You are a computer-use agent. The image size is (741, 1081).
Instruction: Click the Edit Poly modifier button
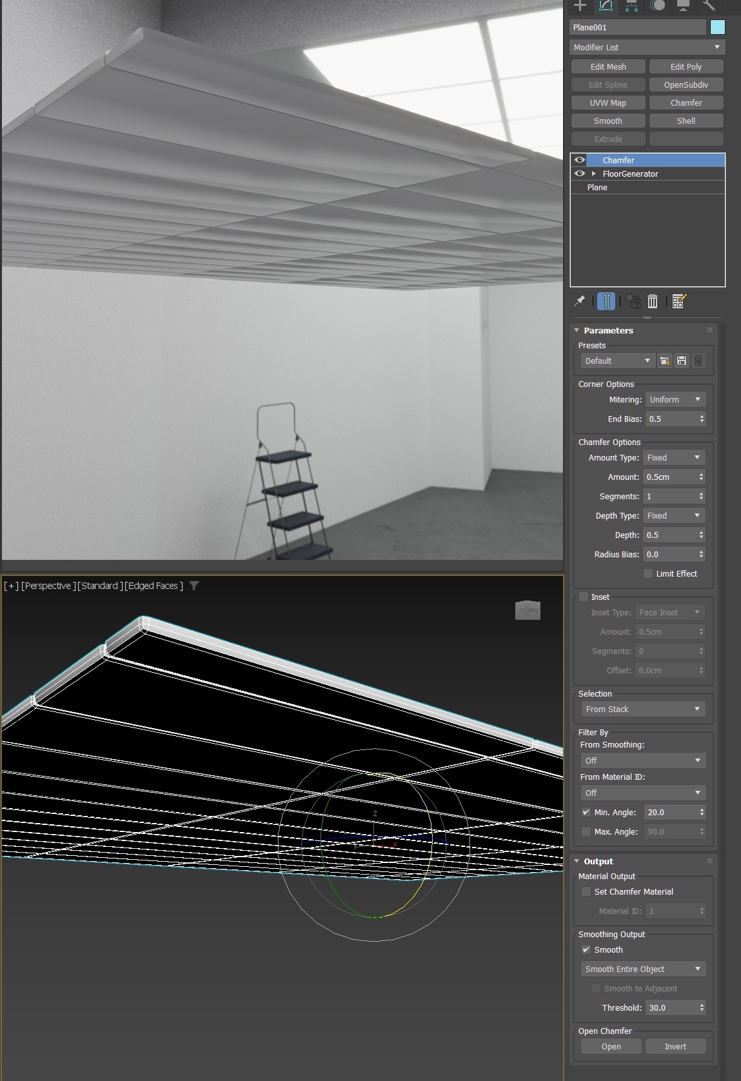tap(686, 66)
